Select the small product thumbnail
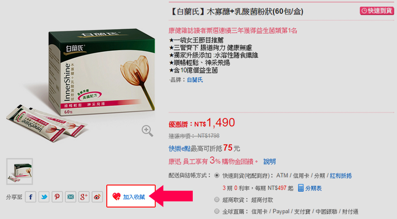This screenshot has height=219, width=397. click(19, 171)
